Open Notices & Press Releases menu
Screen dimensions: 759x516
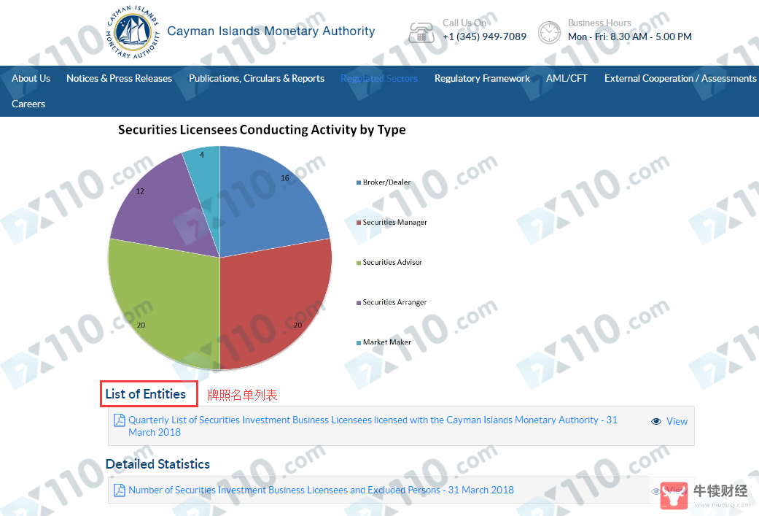[119, 79]
